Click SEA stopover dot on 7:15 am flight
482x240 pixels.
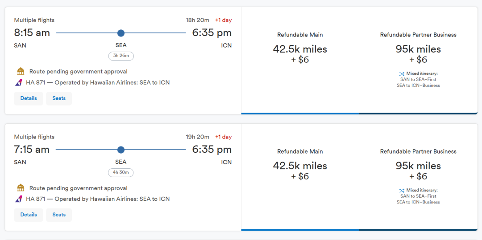point(121,150)
